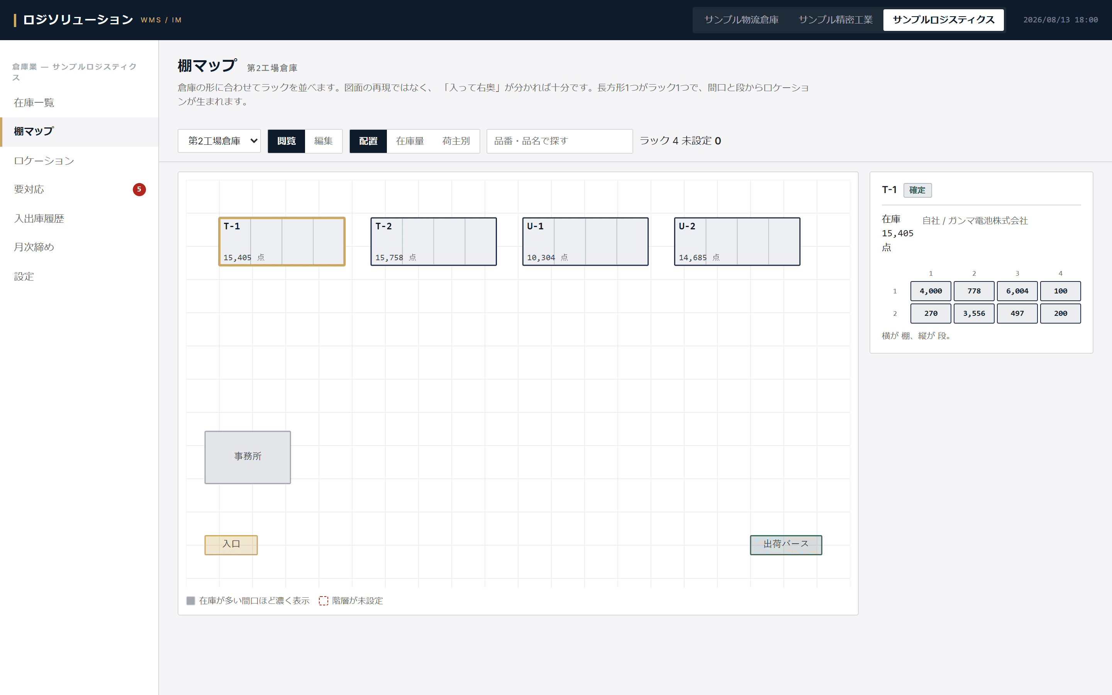The height and width of the screenshot is (695, 1112).
Task: Select location cell with 270
Action: (x=931, y=314)
